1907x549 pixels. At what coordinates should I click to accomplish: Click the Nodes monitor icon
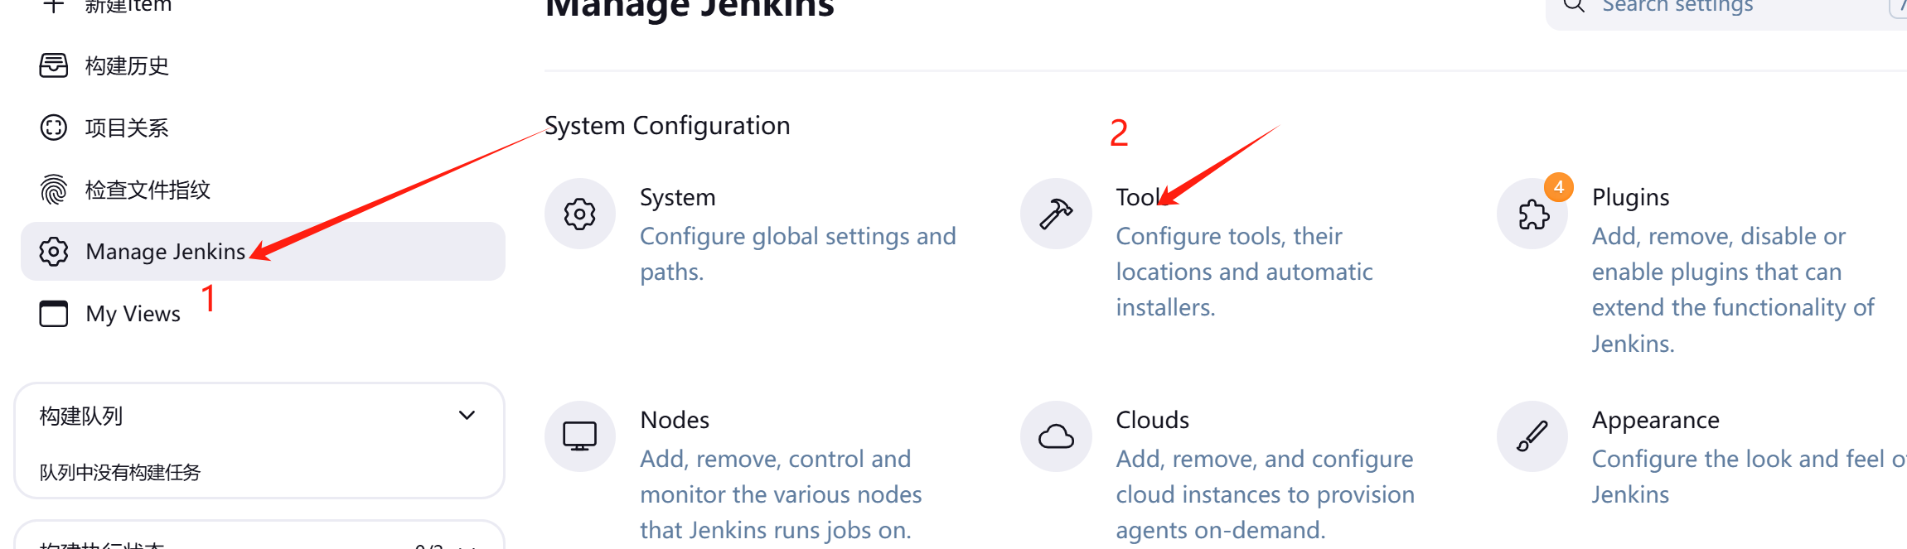[579, 436]
